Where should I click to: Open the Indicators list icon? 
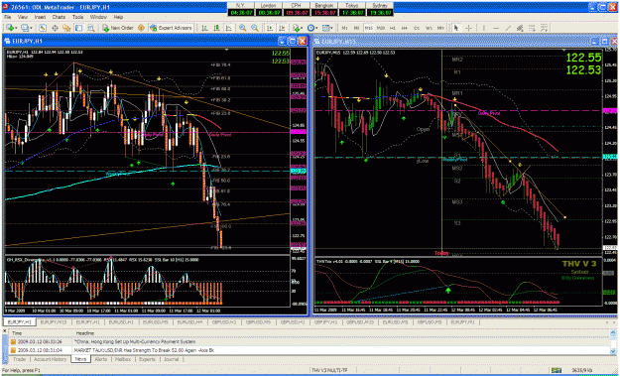(x=296, y=28)
